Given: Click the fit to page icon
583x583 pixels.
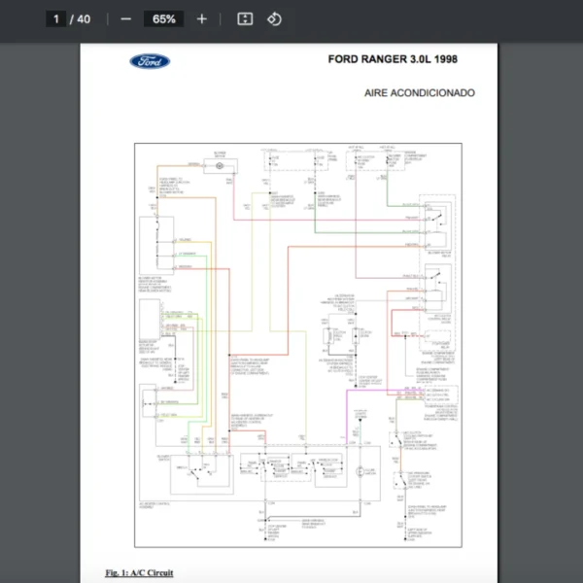Looking at the screenshot, I should (x=246, y=18).
